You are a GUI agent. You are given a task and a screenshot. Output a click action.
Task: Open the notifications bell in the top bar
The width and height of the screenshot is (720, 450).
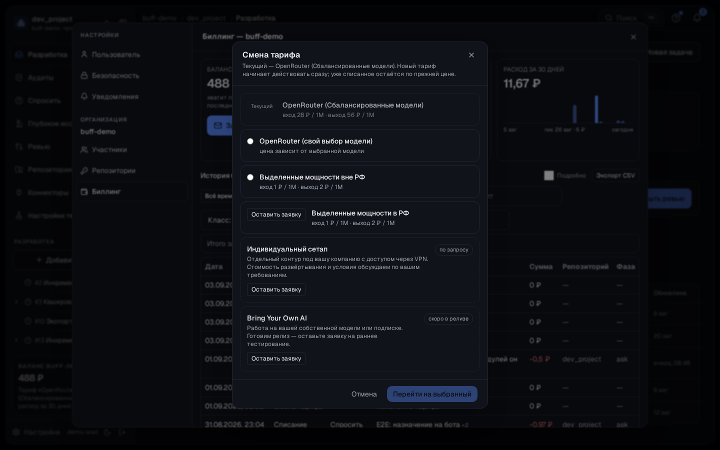(x=697, y=18)
